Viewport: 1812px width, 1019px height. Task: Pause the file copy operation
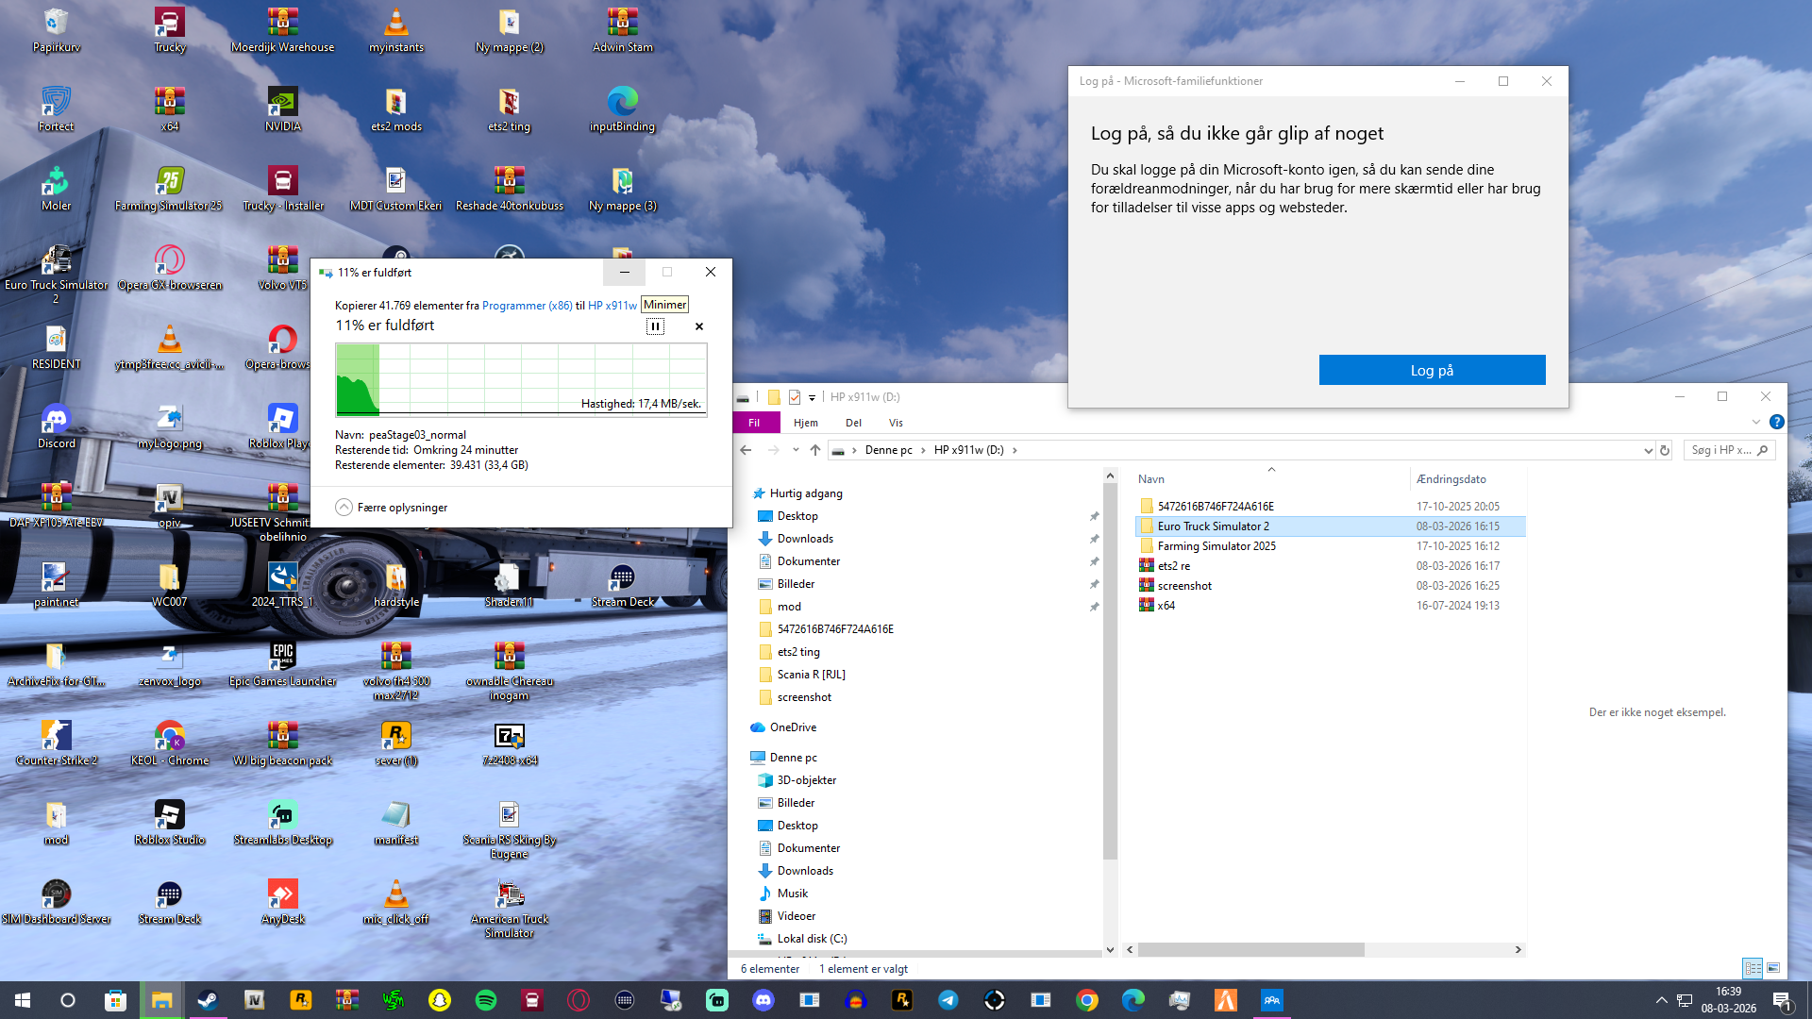click(655, 326)
